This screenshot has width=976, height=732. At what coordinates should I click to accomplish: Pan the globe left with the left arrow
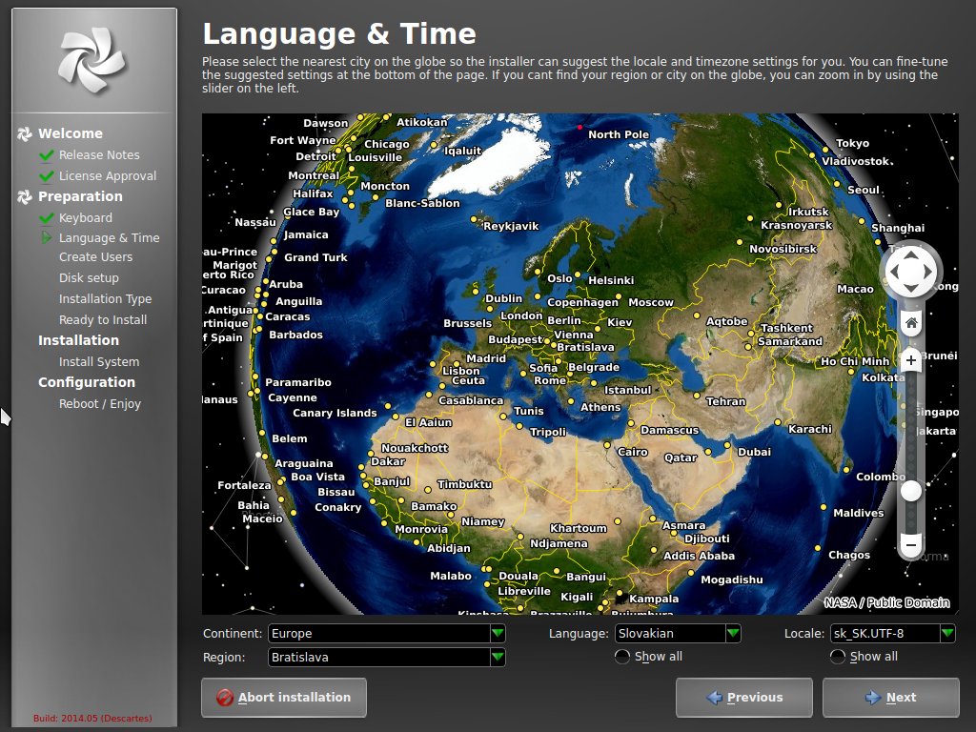point(894,272)
